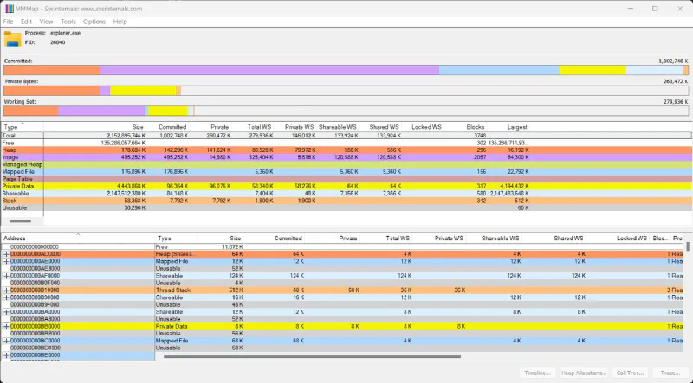Click the Timeline... button
The image size is (693, 383).
point(537,373)
